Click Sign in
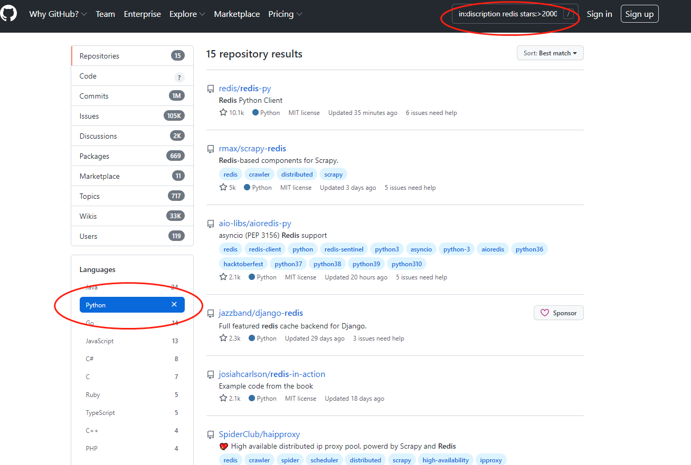Screen dimensions: 691x465 [x=600, y=14]
